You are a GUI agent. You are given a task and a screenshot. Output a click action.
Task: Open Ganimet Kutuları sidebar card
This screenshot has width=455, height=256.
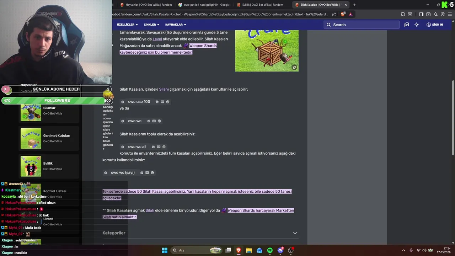[x=49, y=138]
